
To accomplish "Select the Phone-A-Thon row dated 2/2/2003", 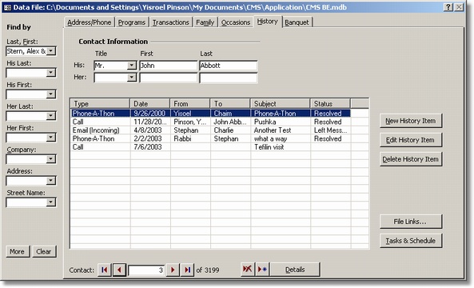I will tap(211, 139).
